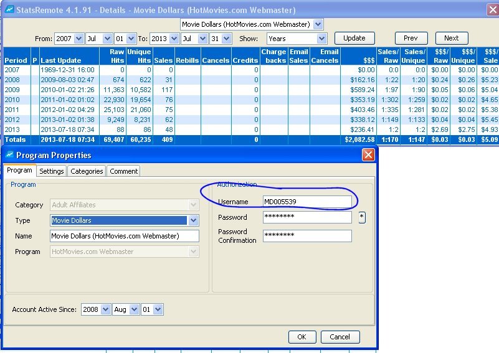499x353 pixels.
Task: Expand the From month Jul dropdown
Action: pos(108,39)
